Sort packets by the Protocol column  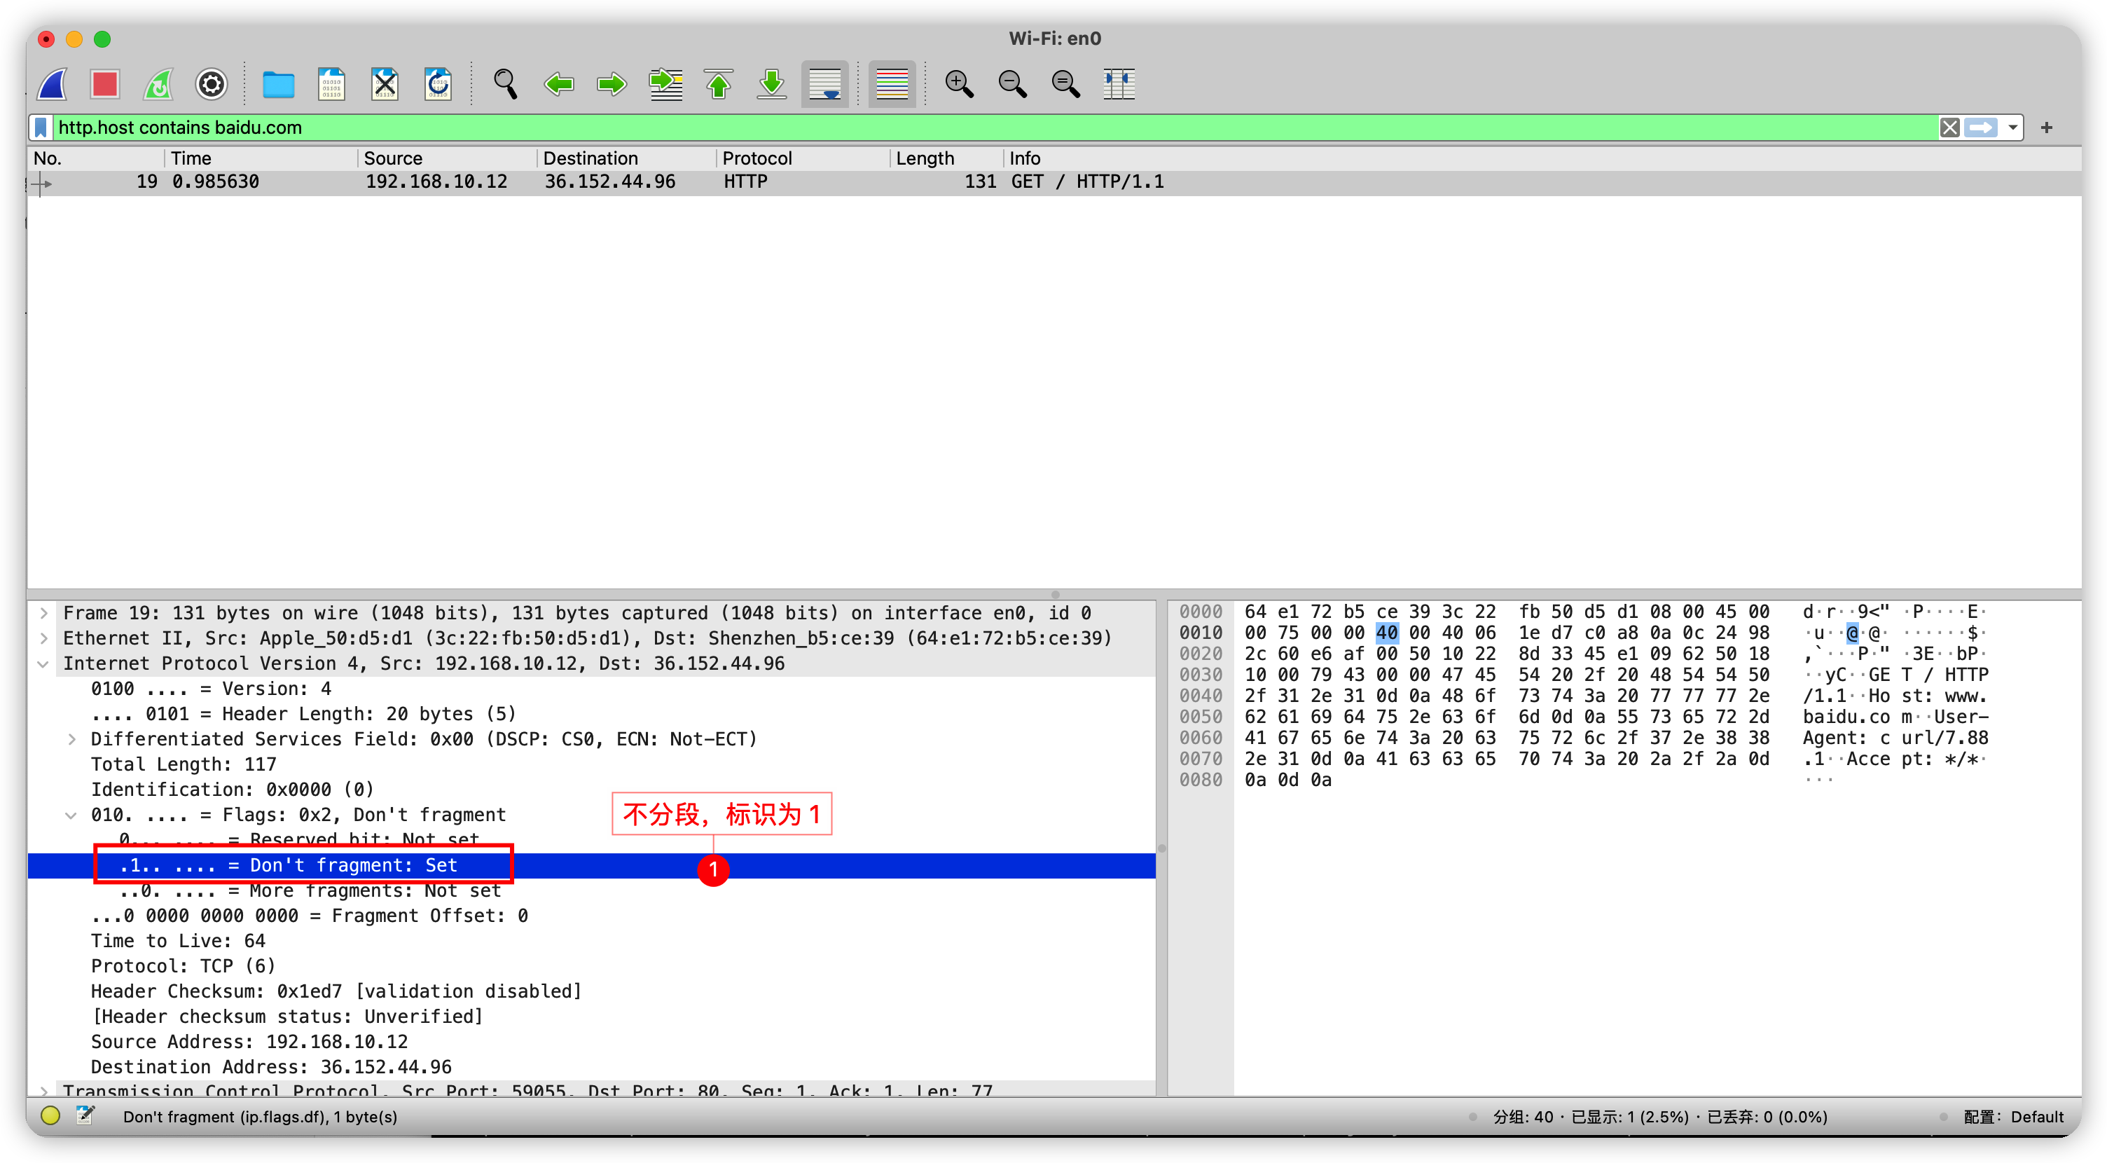(x=757, y=158)
